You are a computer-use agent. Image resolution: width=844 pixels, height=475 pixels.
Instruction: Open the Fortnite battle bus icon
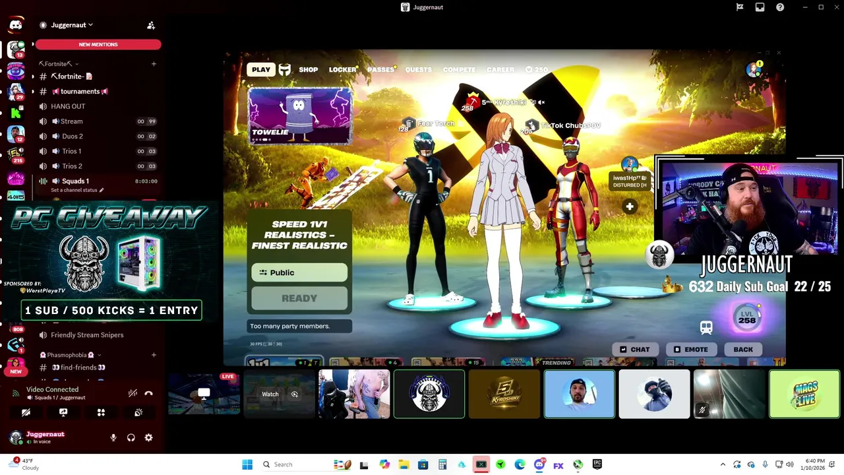pos(706,327)
